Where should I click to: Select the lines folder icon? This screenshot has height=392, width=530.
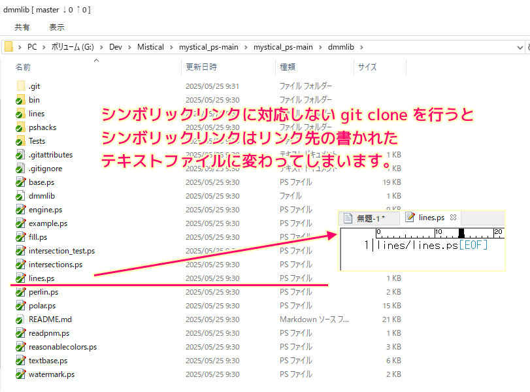(x=21, y=114)
